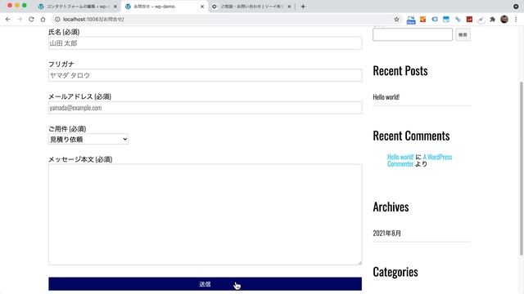Switch to the お問合せ – wp-demo tab
Viewport: 524px width, 294px height.
coord(164,7)
